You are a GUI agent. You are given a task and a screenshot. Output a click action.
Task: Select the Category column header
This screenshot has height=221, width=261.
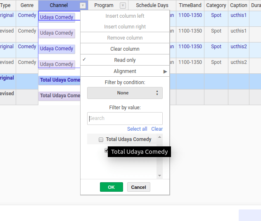(x=216, y=5)
